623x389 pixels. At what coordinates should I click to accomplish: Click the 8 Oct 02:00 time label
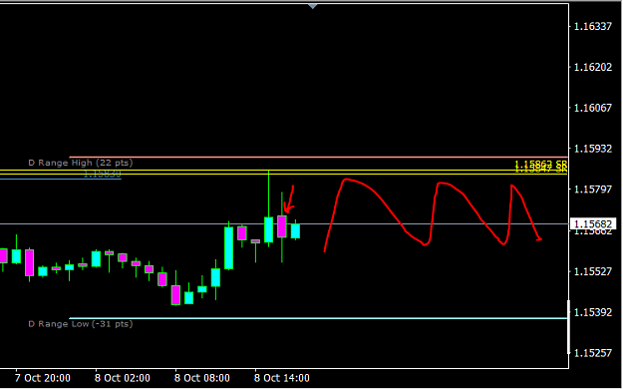coord(123,378)
